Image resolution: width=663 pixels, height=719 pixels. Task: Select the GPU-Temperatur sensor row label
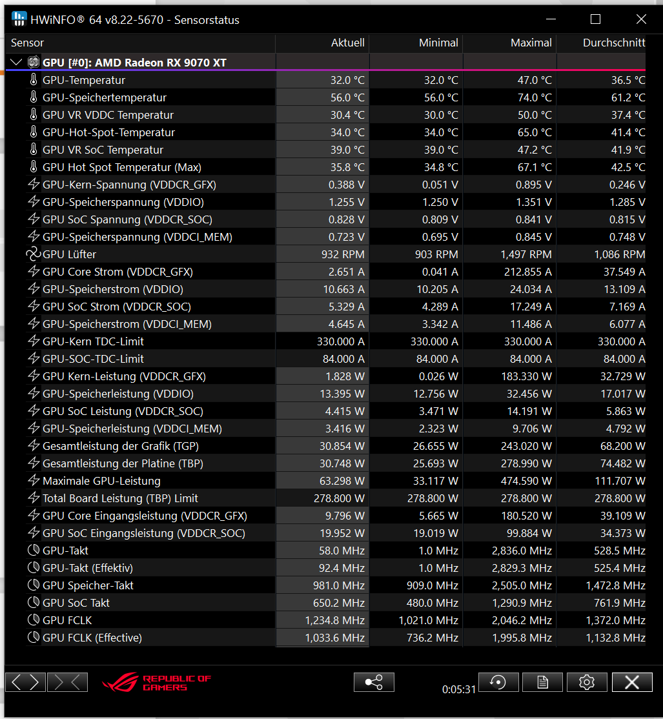(84, 80)
